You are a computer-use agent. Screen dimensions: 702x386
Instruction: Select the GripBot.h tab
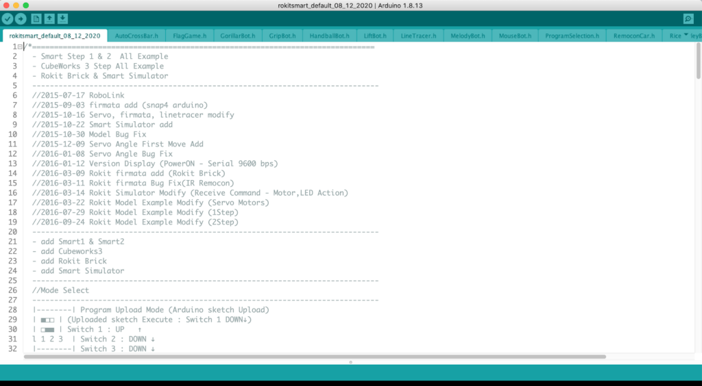282,36
